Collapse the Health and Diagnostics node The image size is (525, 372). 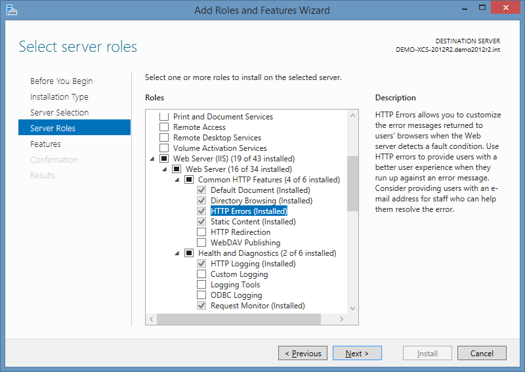click(177, 253)
